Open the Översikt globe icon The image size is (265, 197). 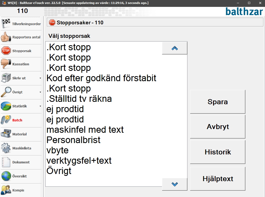point(6,176)
